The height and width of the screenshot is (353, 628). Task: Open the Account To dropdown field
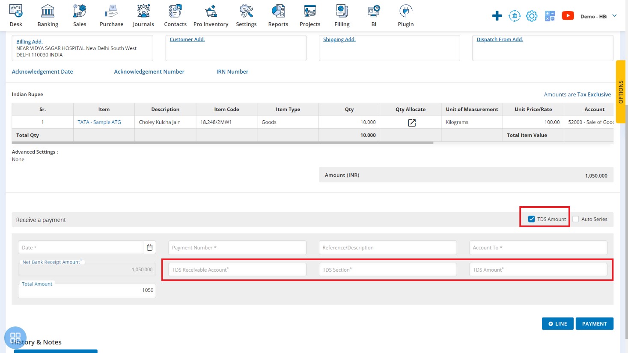[538, 248]
